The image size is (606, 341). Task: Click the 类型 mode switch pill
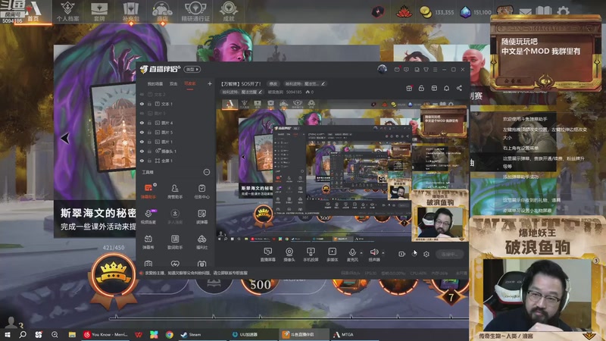[x=192, y=69]
